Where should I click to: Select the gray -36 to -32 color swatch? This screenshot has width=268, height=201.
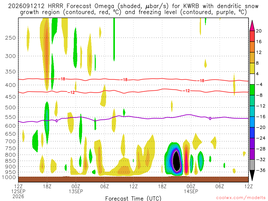point(252,165)
